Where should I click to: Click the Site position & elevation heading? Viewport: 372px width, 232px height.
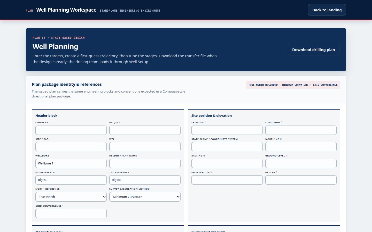click(x=212, y=115)
